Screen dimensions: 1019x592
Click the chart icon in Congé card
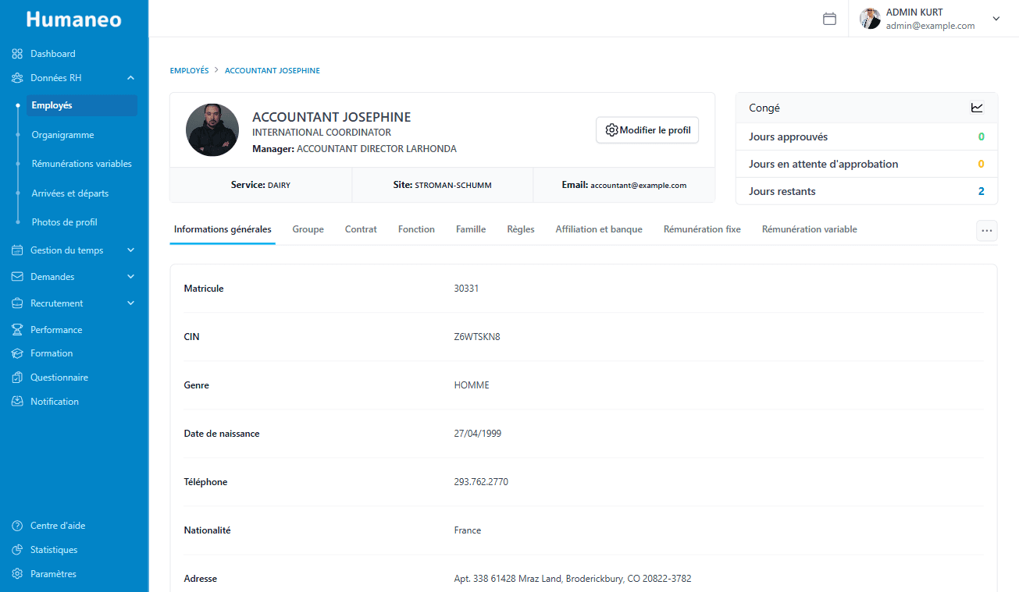[x=977, y=108]
